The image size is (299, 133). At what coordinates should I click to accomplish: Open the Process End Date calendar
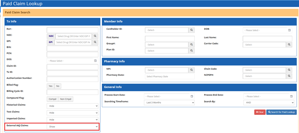tap(291, 96)
